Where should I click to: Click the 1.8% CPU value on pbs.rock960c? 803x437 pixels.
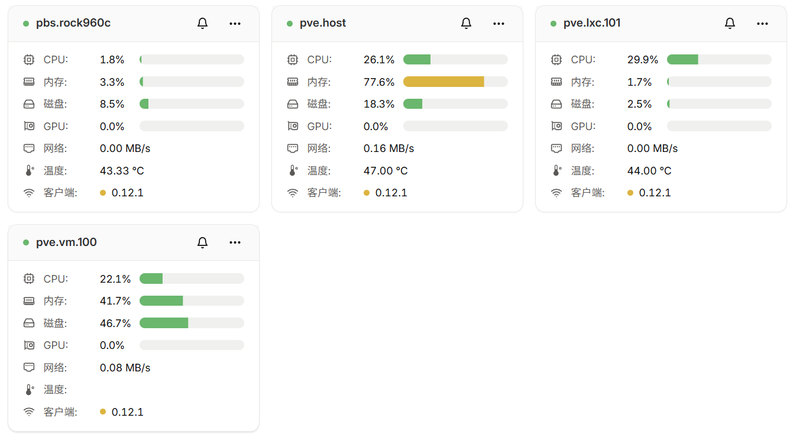[112, 60]
